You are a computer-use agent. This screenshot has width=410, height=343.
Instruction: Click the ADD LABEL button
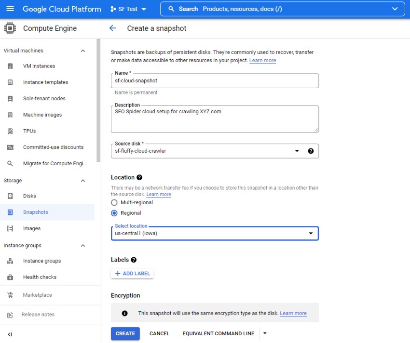132,274
